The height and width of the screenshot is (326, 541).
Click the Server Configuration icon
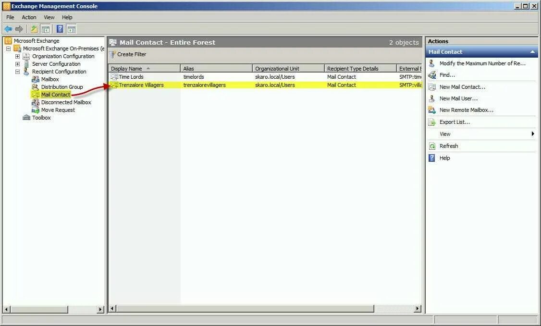coord(26,64)
